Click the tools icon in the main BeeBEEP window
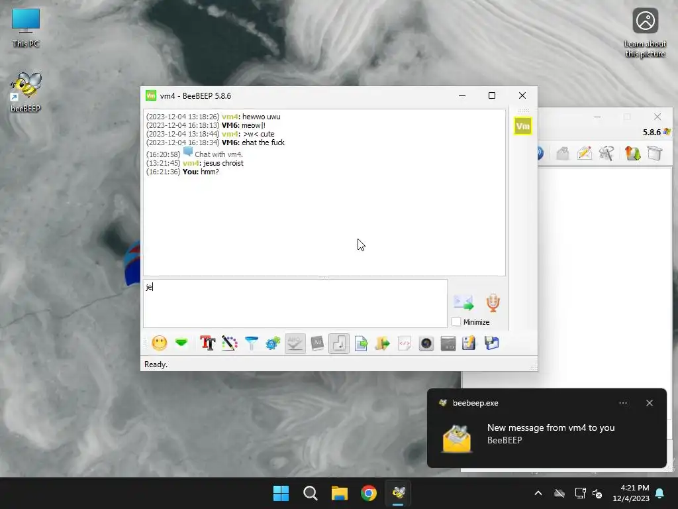Image resolution: width=678 pixels, height=509 pixels. [606, 153]
